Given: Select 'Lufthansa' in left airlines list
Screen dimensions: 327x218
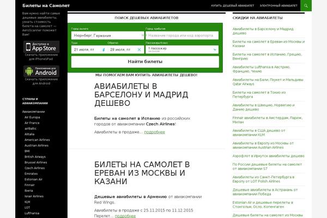Looking at the screenshot, I should tap(32, 213).
